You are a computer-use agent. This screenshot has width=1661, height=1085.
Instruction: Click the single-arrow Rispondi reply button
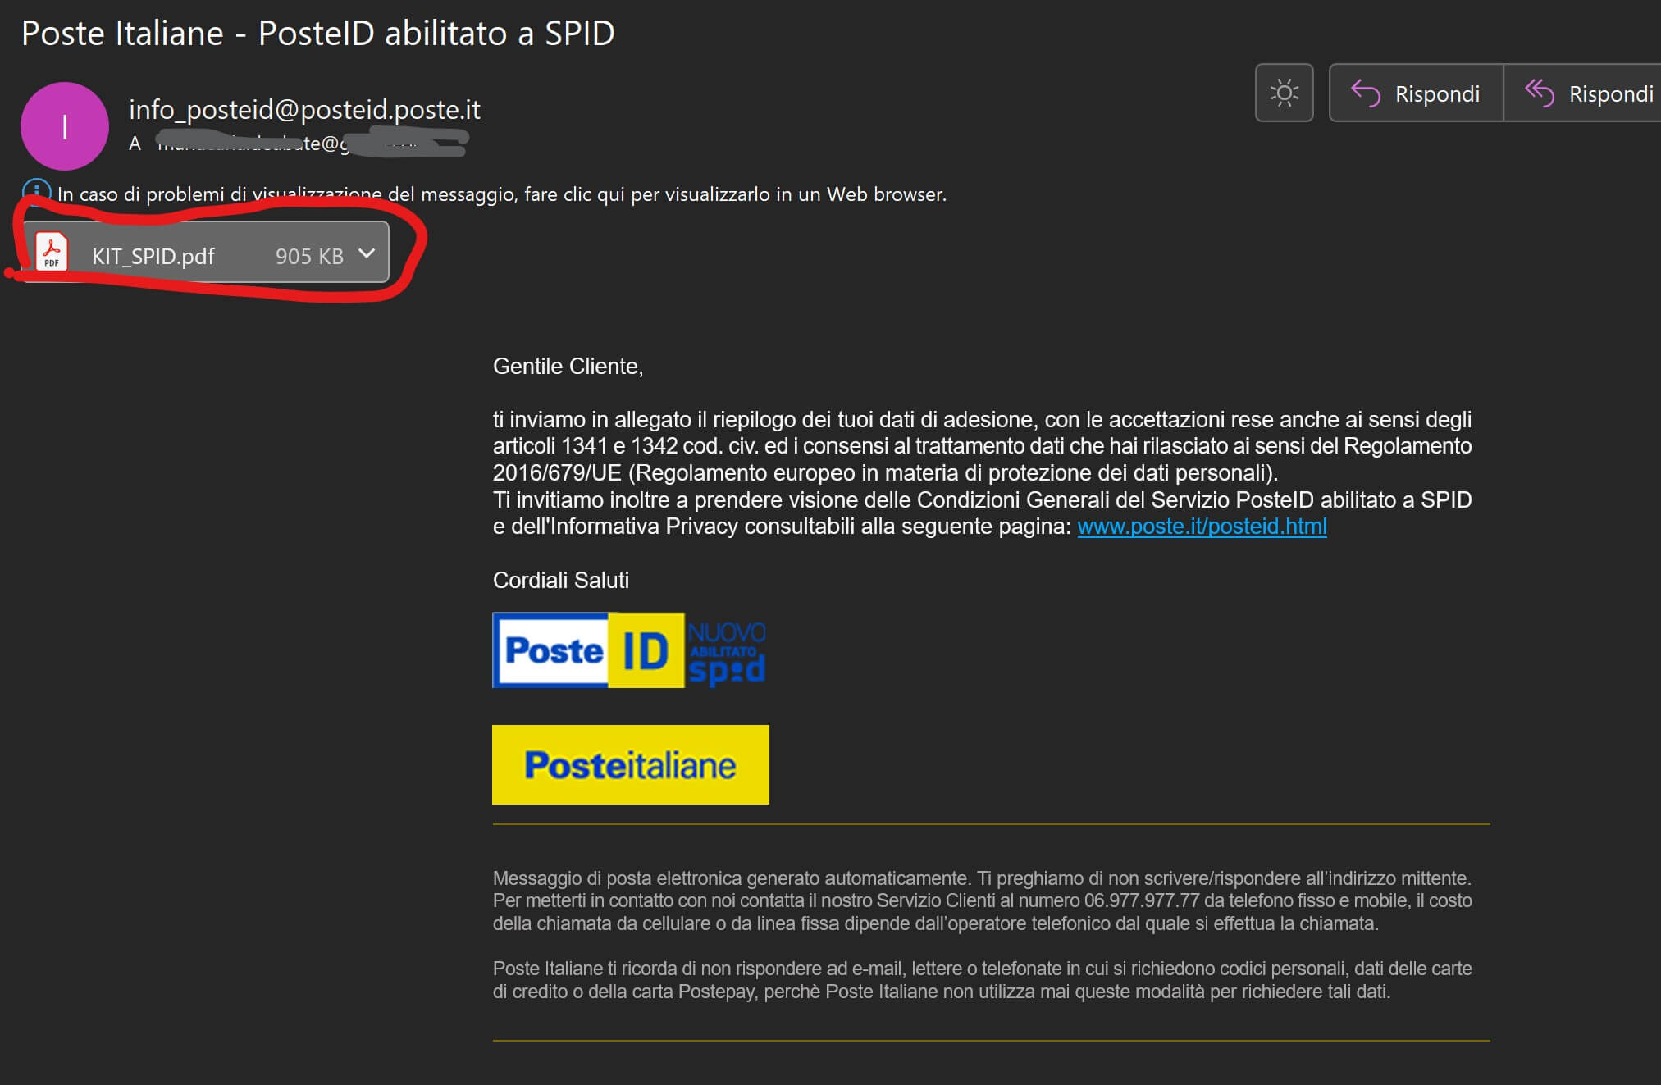[x=1417, y=93]
